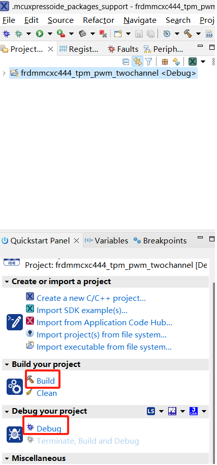This screenshot has height=465, width=217.
Task: Click the red stop terminate toolbar icon
Action: 103,34
